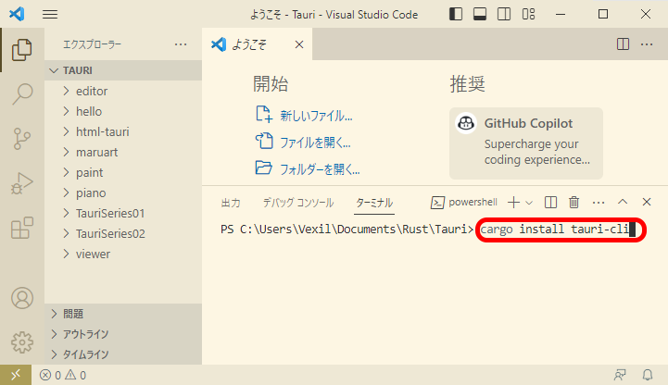The width and height of the screenshot is (668, 385).
Task: Expand the アウトライン section
Action: tap(85, 334)
